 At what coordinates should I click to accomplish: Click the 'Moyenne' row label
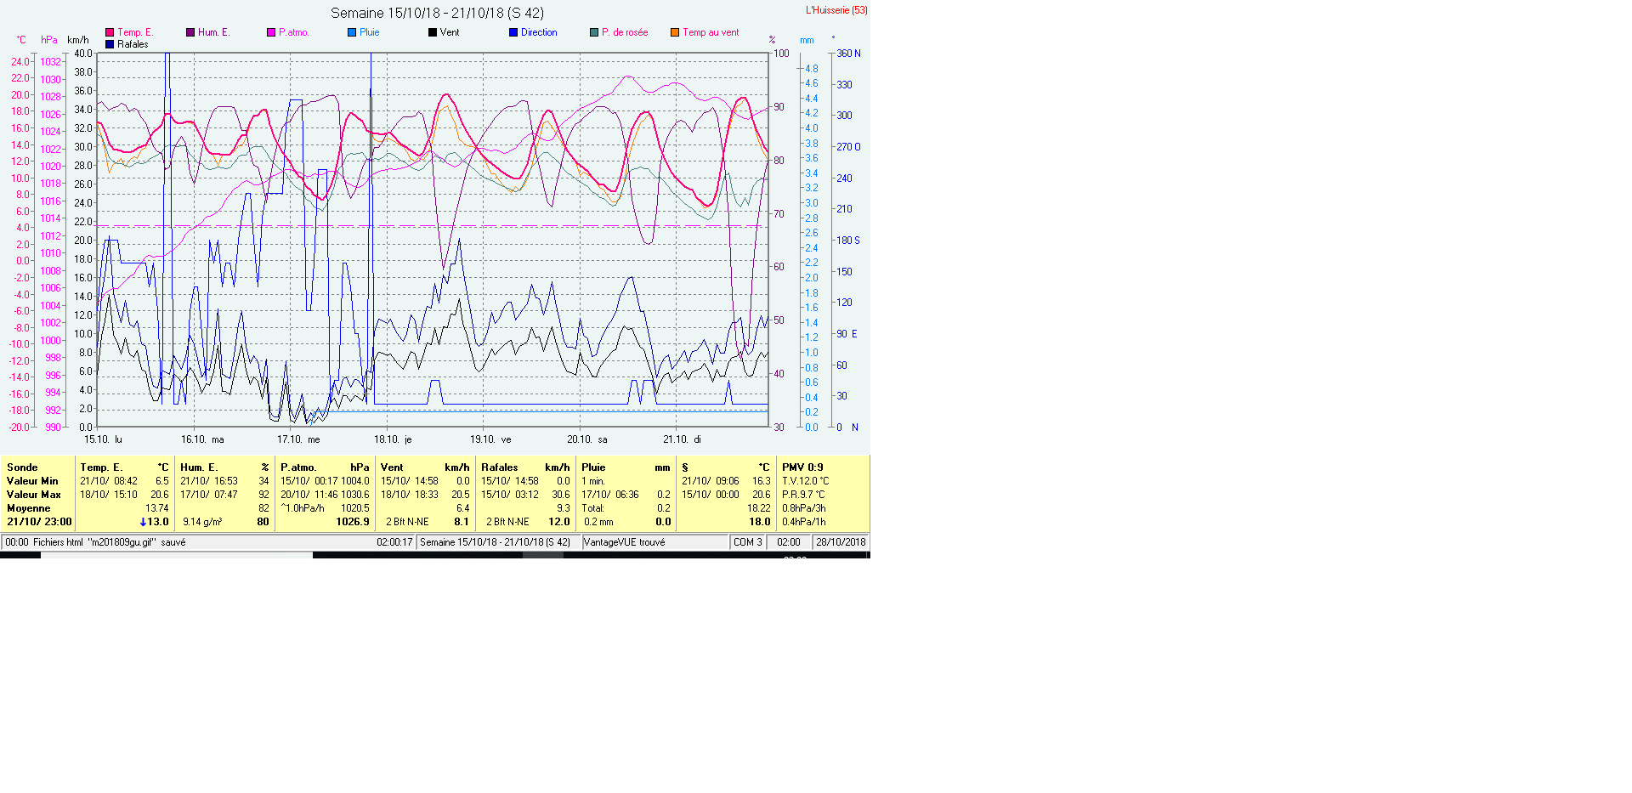click(x=29, y=508)
